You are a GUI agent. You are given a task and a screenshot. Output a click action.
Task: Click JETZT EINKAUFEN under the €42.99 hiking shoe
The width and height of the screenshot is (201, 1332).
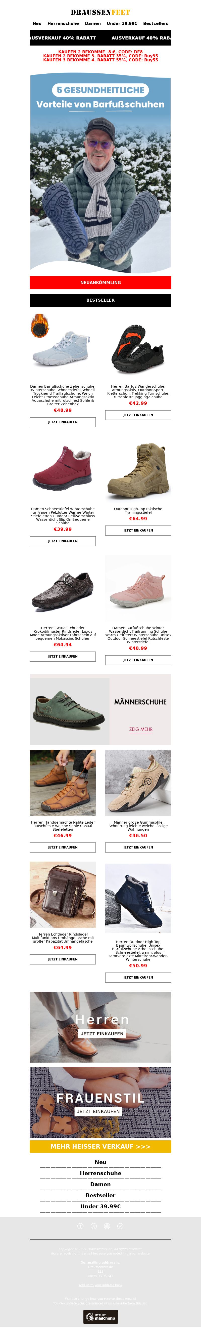click(138, 415)
